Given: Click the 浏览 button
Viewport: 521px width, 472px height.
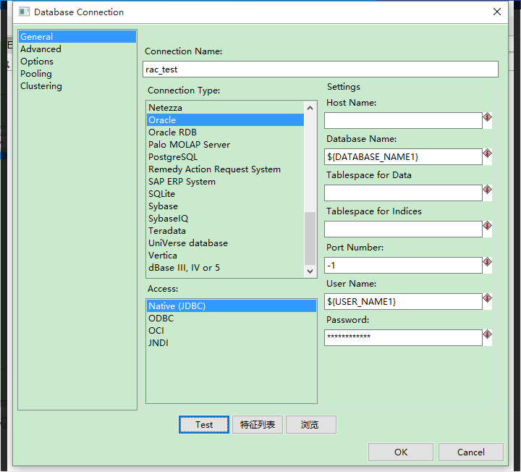Looking at the screenshot, I should [x=311, y=424].
